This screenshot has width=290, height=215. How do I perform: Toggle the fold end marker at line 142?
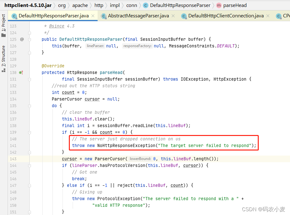[x=29, y=152]
